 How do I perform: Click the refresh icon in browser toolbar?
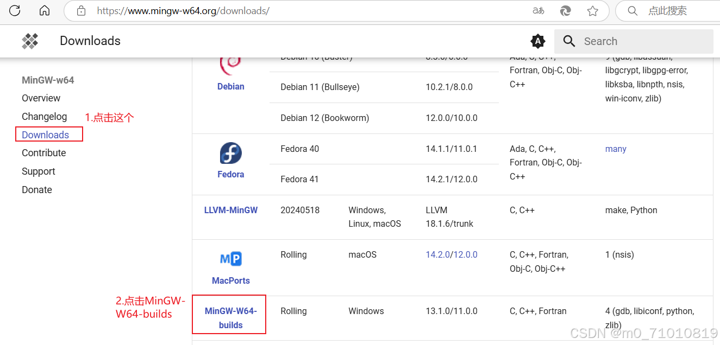click(x=15, y=10)
